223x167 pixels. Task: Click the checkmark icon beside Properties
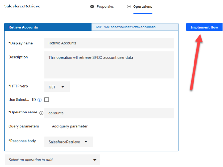(92, 6)
